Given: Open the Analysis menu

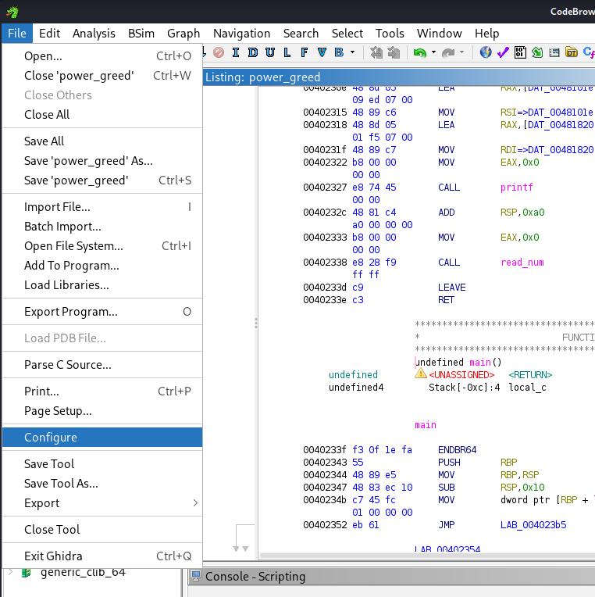Looking at the screenshot, I should pos(94,33).
